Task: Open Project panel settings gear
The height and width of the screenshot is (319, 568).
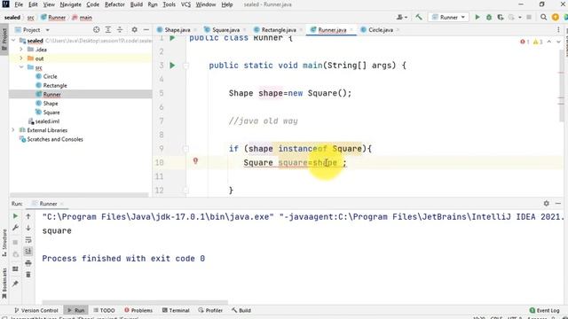Action: (x=134, y=29)
